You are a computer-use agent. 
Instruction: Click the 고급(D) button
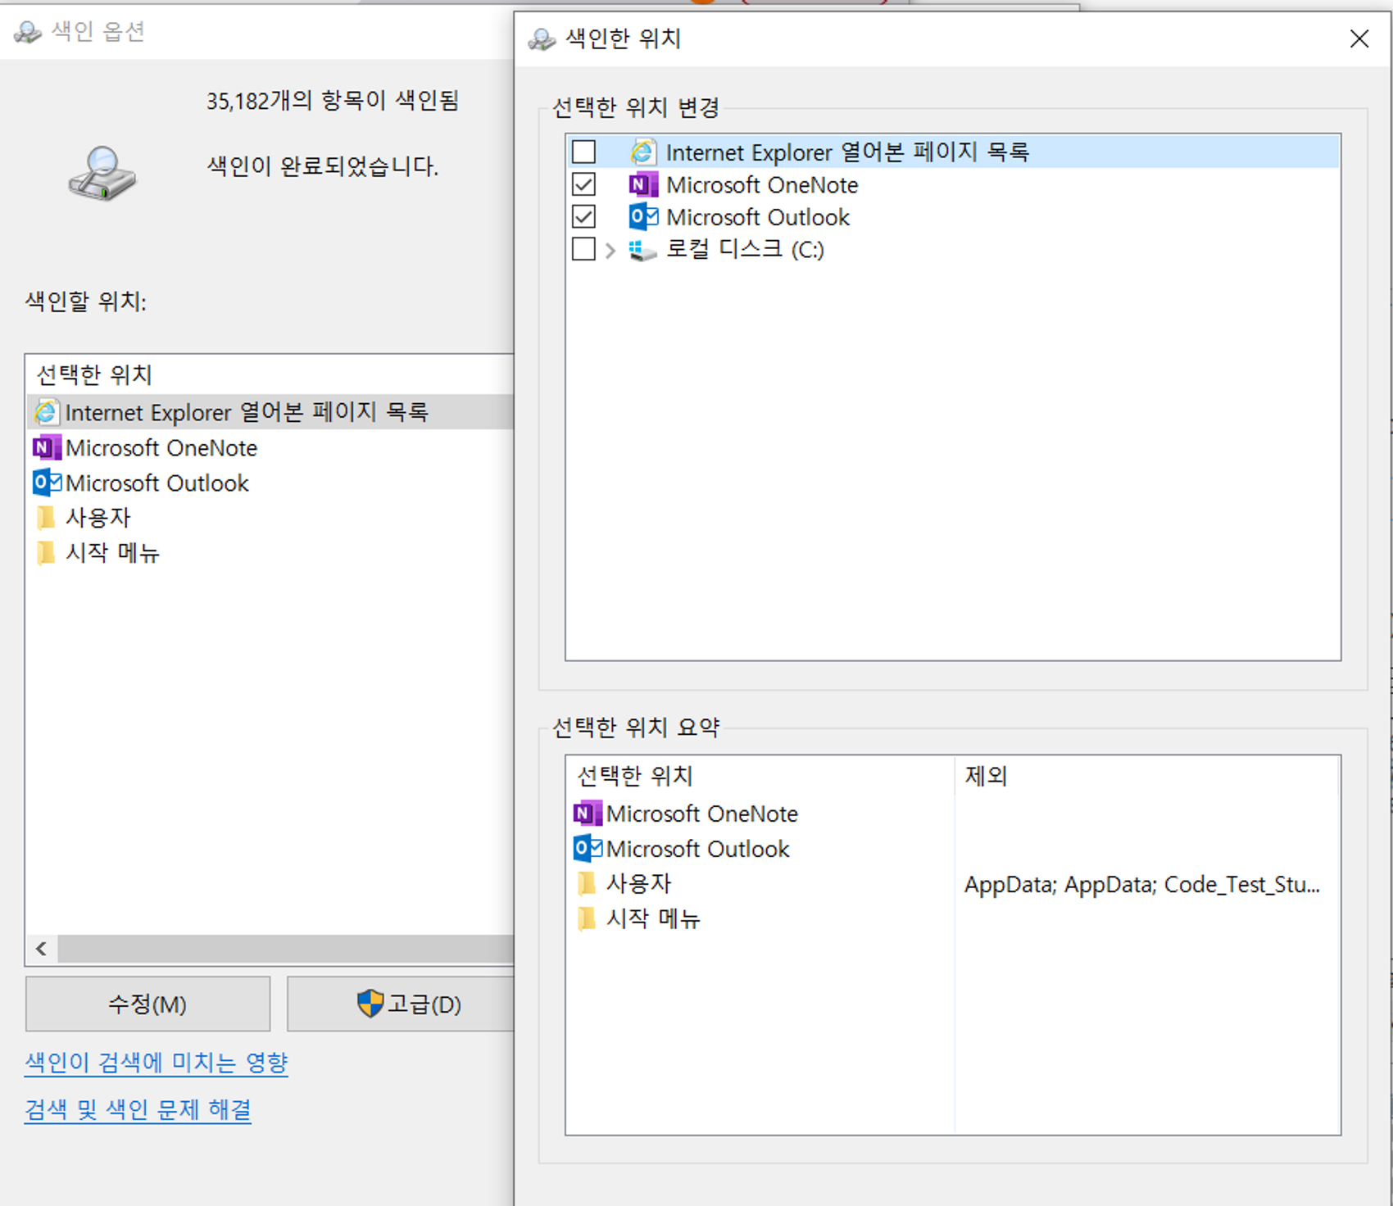(x=402, y=1004)
